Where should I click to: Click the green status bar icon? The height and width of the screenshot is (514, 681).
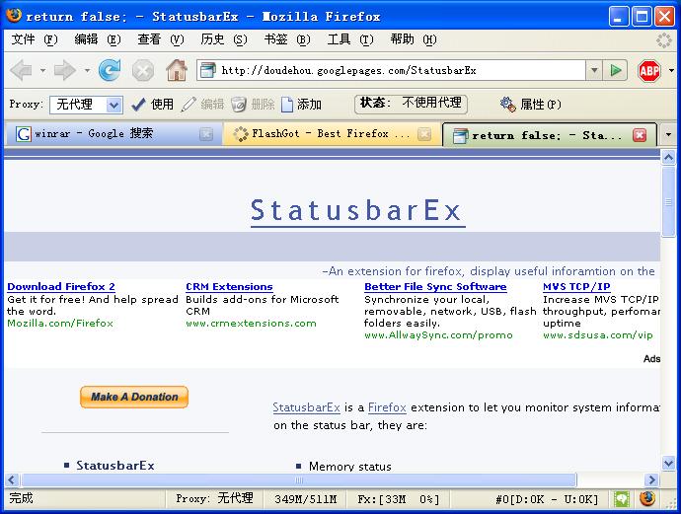[x=622, y=499]
